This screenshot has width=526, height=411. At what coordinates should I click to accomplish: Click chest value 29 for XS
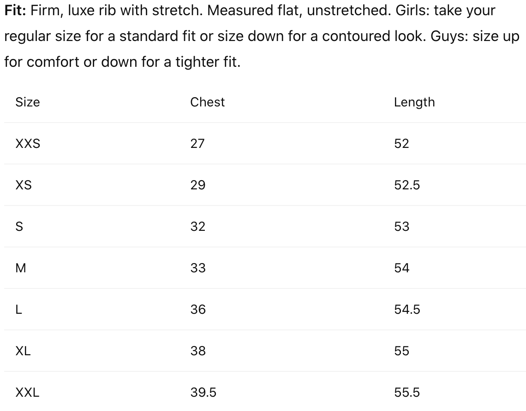tap(197, 185)
